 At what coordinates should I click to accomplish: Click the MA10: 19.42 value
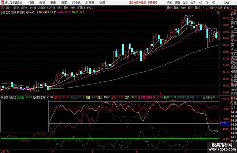50,13
